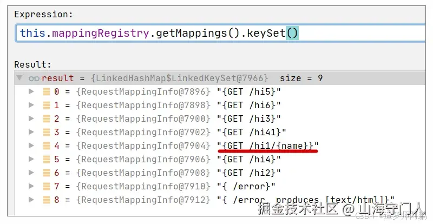Click the RequestMappingInfo@7898 type text
This screenshot has width=433, height=224.
(x=143, y=105)
